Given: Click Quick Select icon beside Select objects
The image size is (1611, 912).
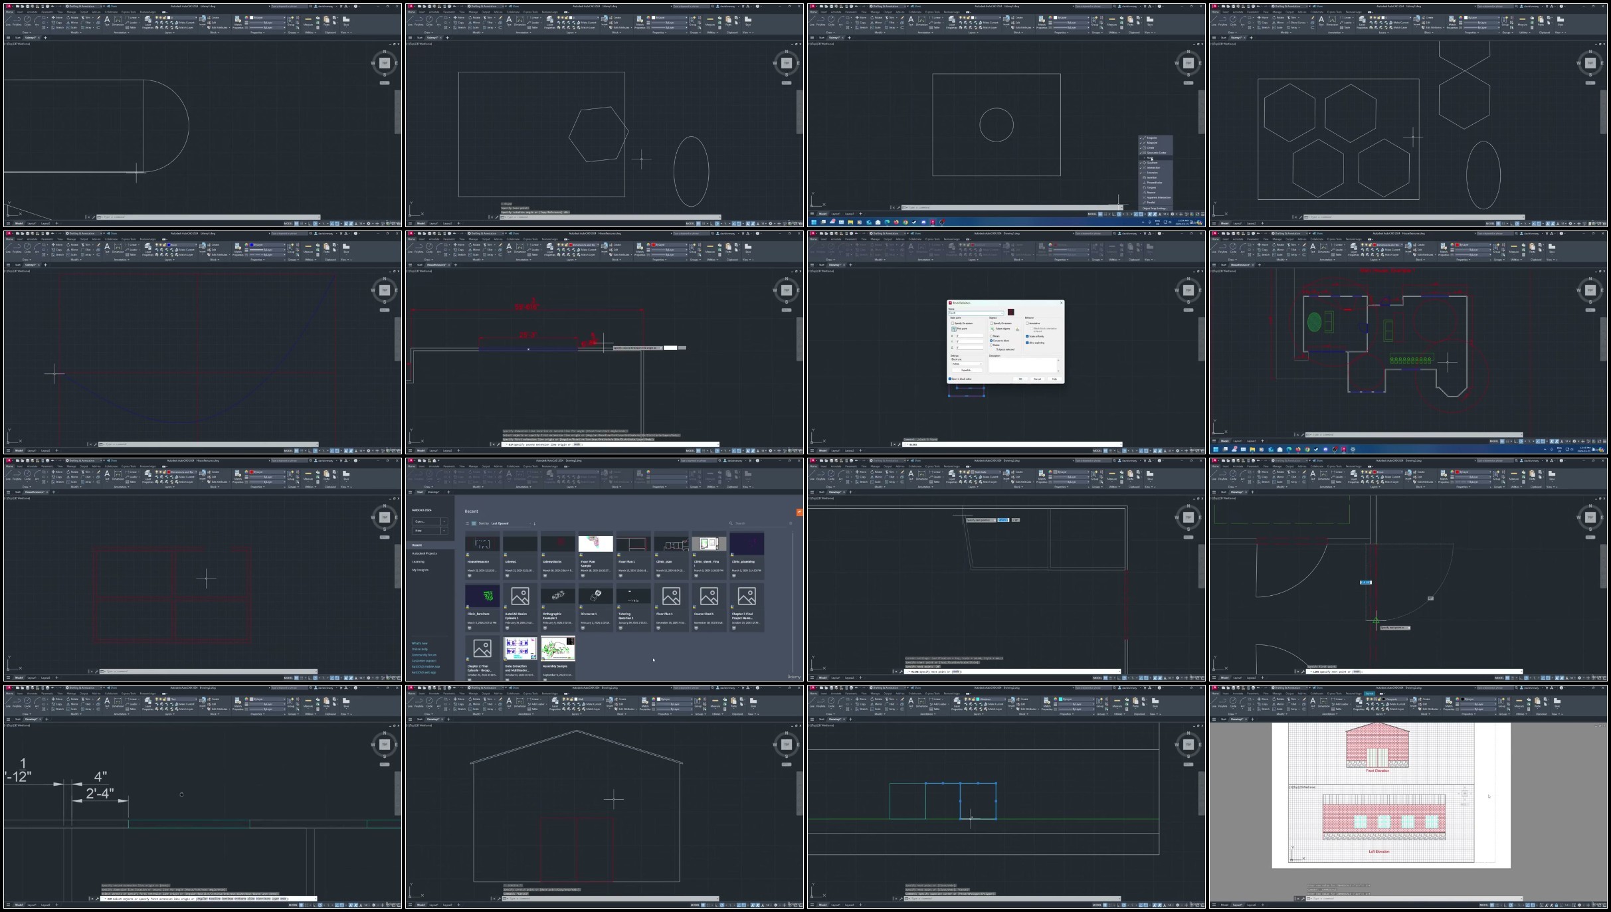Looking at the screenshot, I should (1017, 329).
